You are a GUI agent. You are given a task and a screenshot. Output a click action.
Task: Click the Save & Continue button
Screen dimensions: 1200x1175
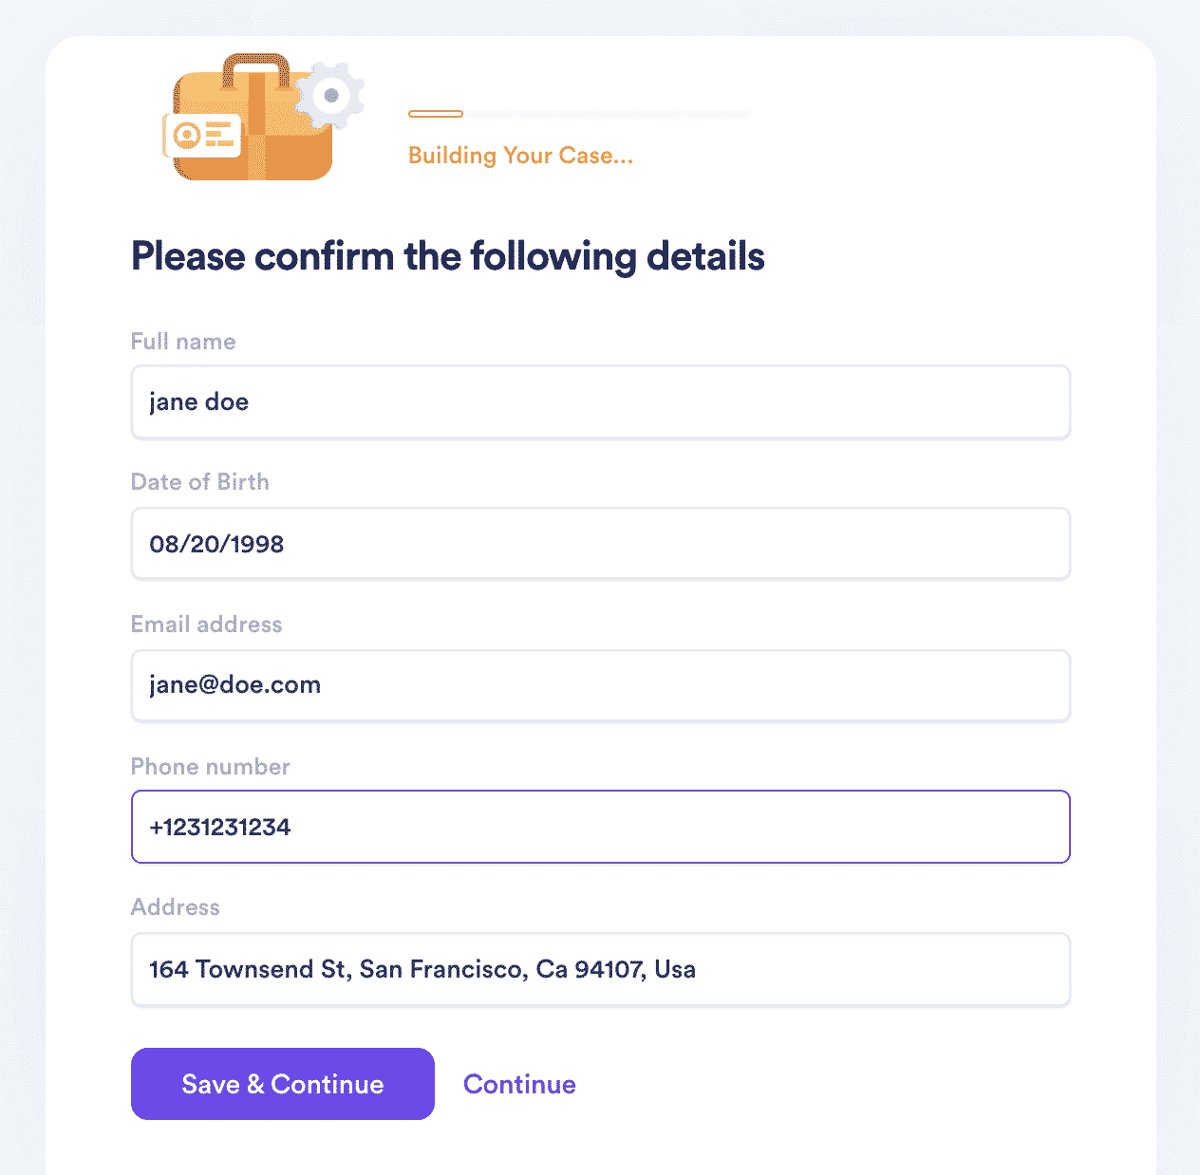283,1084
